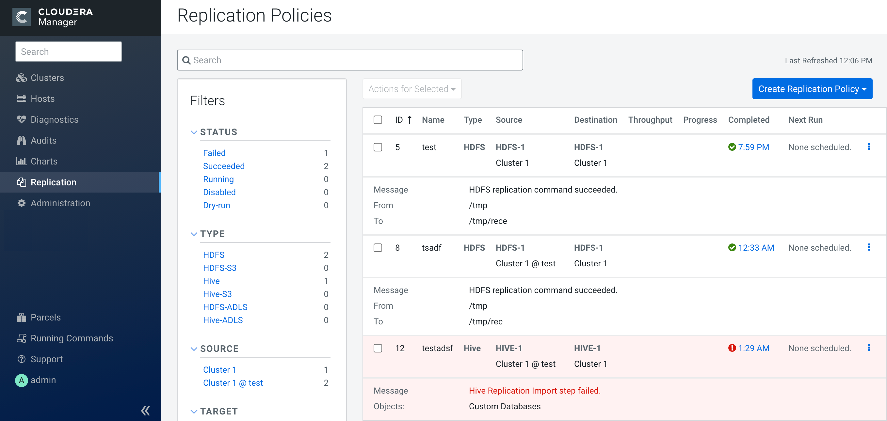This screenshot has height=421, width=887.
Task: Click the Diagnostics heartbeat icon
Action: click(21, 119)
